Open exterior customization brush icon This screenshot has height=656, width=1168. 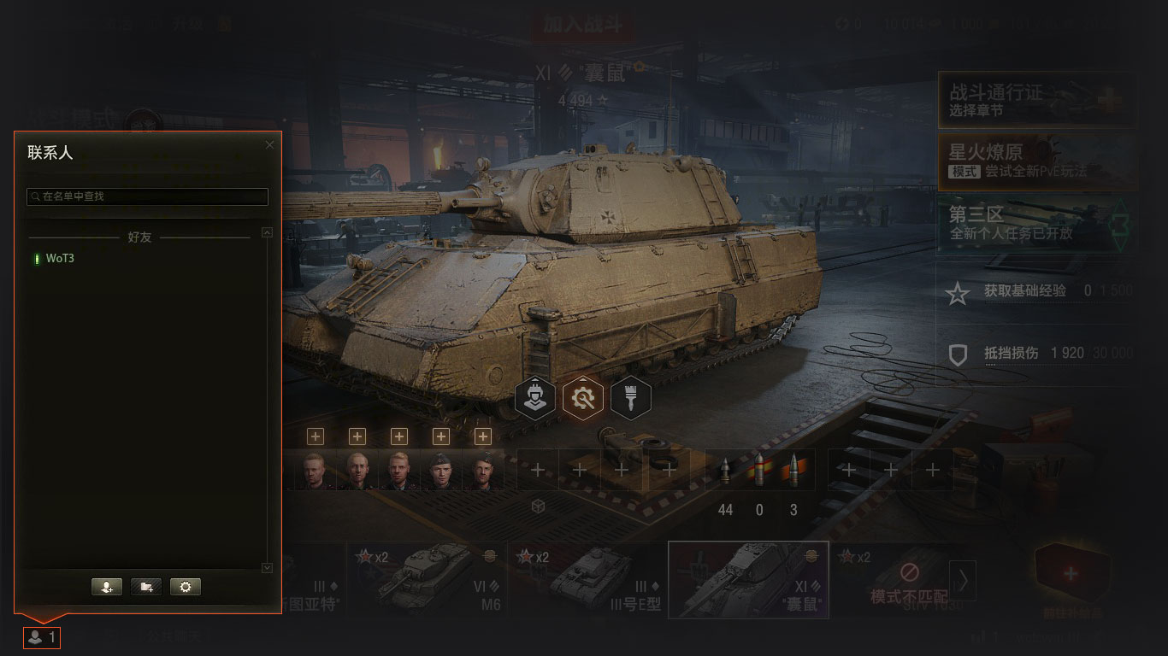(x=631, y=398)
